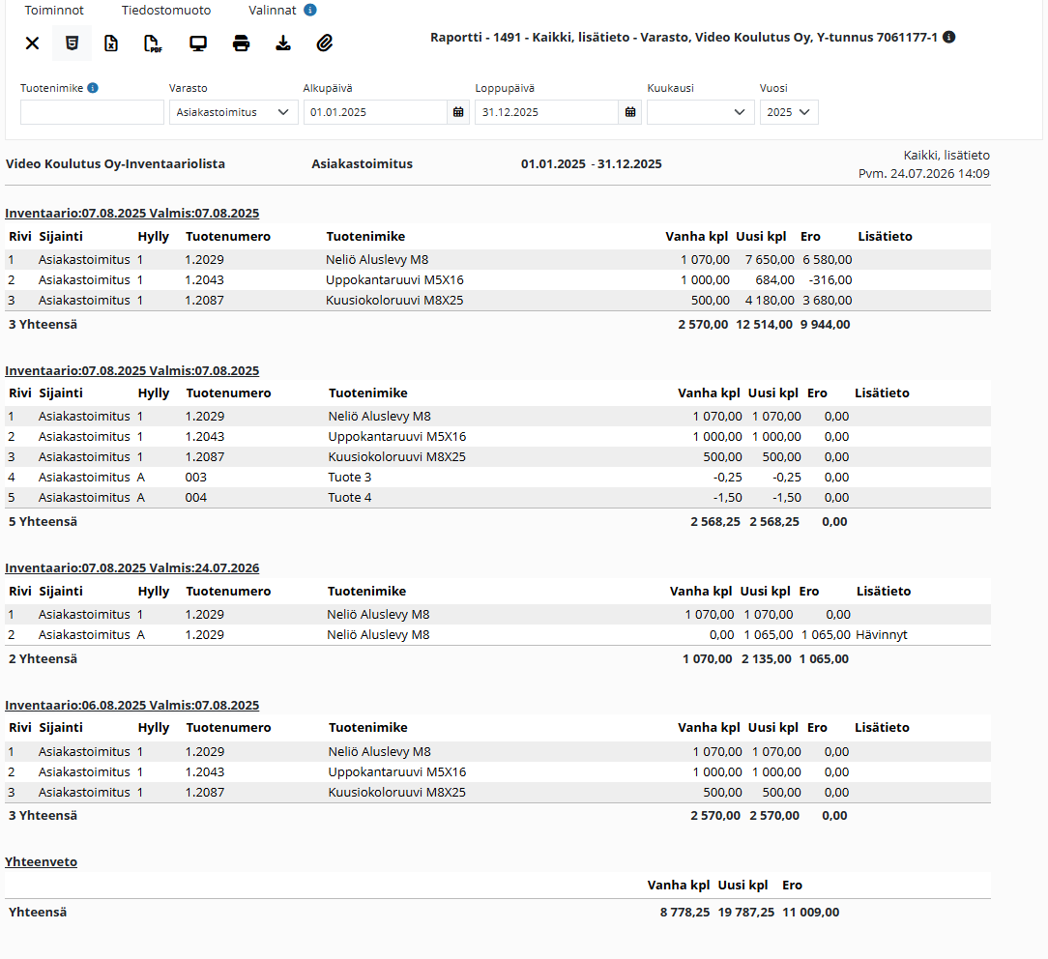The width and height of the screenshot is (1048, 959).
Task: Open the Varasto dropdown showing Asiakastoimitus
Action: tap(233, 112)
